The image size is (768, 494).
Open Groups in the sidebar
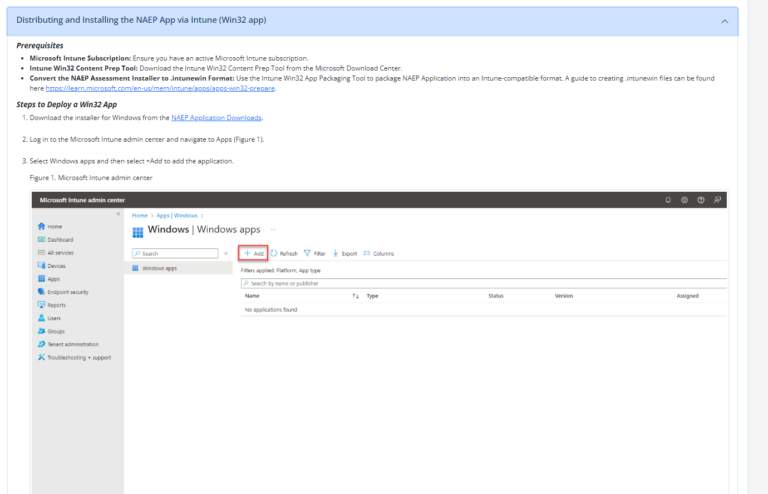pos(51,331)
